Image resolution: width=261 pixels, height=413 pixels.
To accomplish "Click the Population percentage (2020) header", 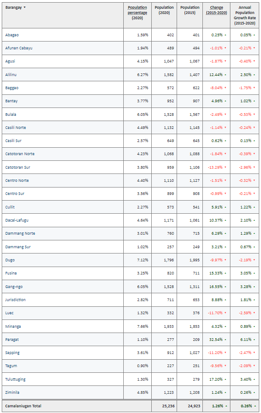I will click(137, 13).
